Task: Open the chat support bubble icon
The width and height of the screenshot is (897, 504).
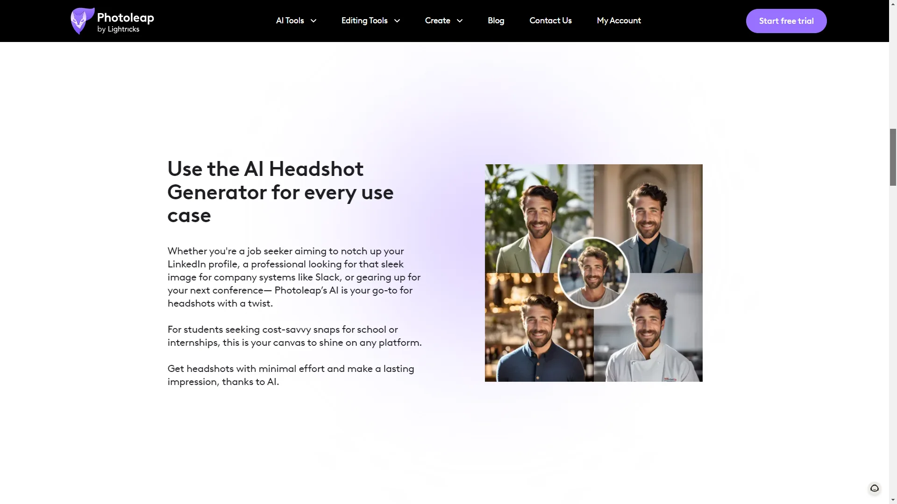Action: [x=875, y=488]
